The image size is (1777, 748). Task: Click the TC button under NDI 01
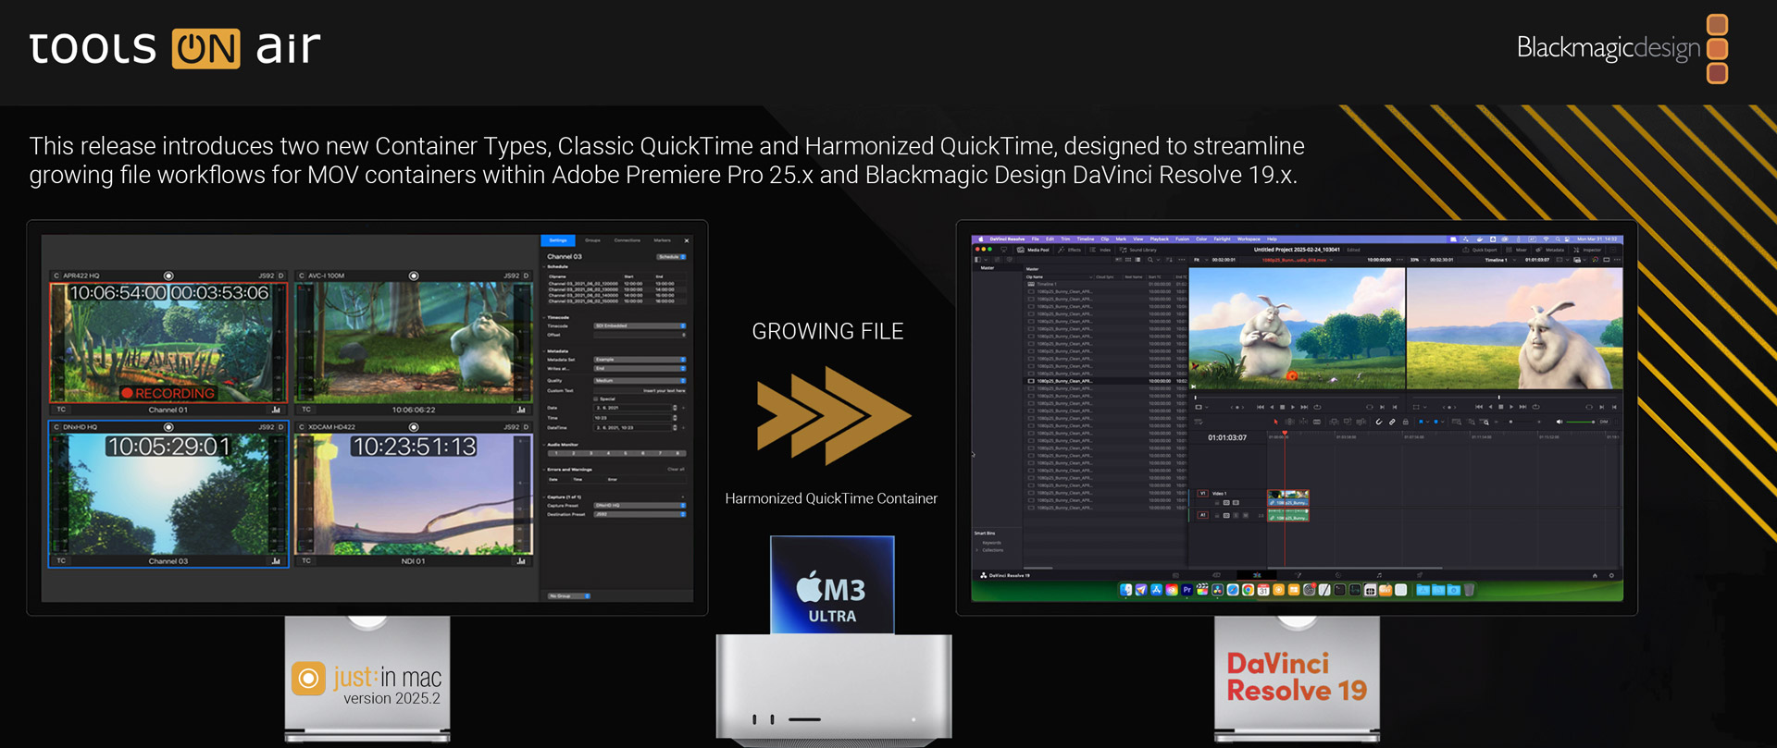point(306,561)
